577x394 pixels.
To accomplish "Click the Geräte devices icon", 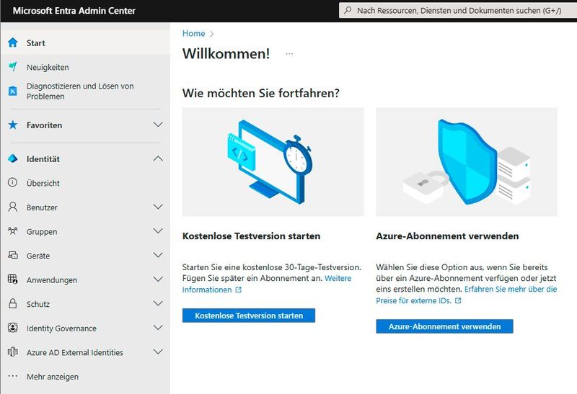I will (12, 255).
